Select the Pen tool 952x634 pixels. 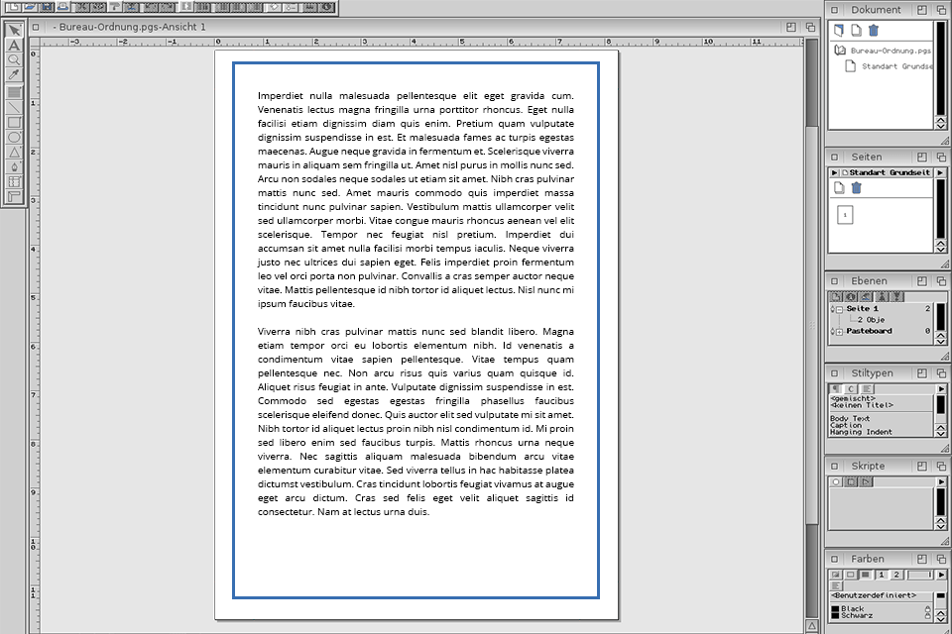pos(14,166)
